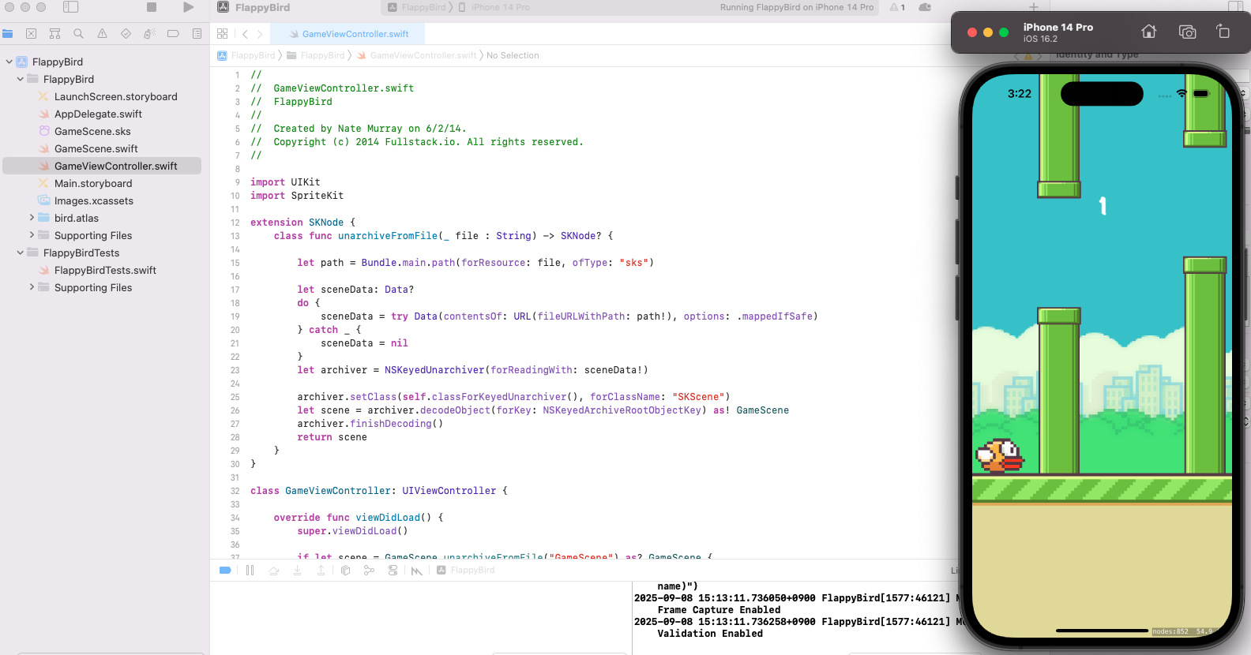
Task: Choose the FlappyBird scheme in toolbar
Action: click(417, 7)
